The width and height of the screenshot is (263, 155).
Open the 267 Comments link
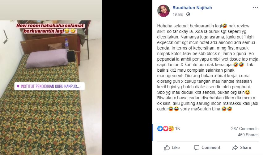(245, 129)
